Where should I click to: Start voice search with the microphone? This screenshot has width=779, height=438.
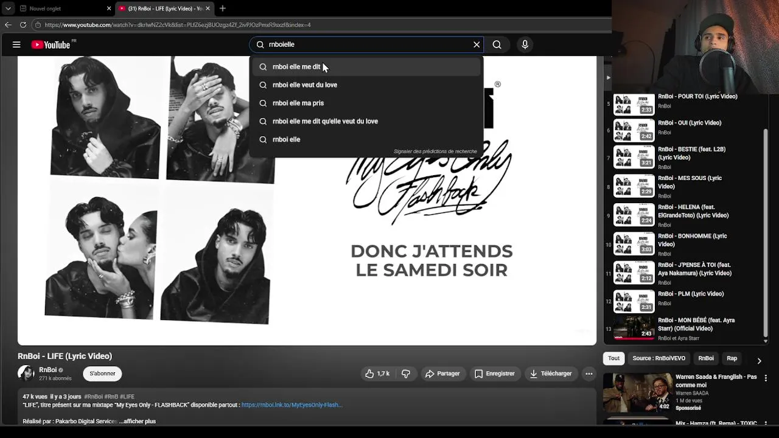525,44
